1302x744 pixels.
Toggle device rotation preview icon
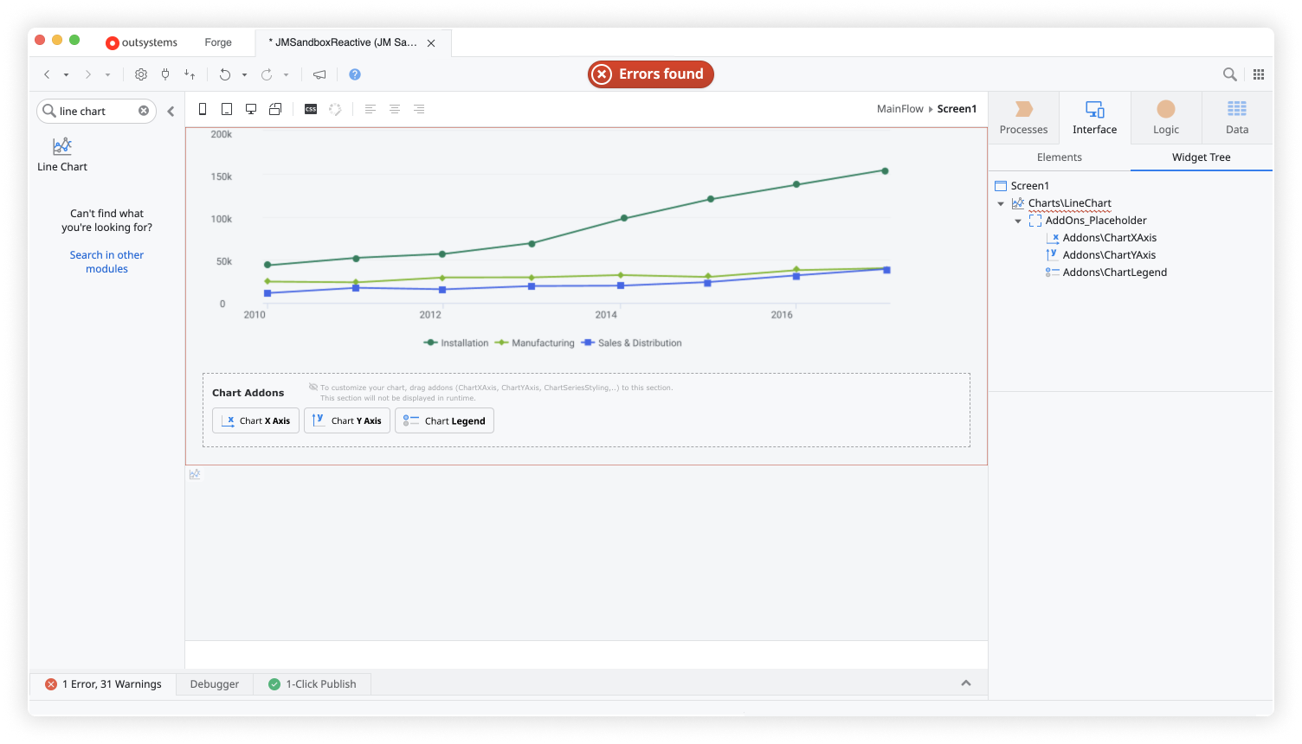275,109
